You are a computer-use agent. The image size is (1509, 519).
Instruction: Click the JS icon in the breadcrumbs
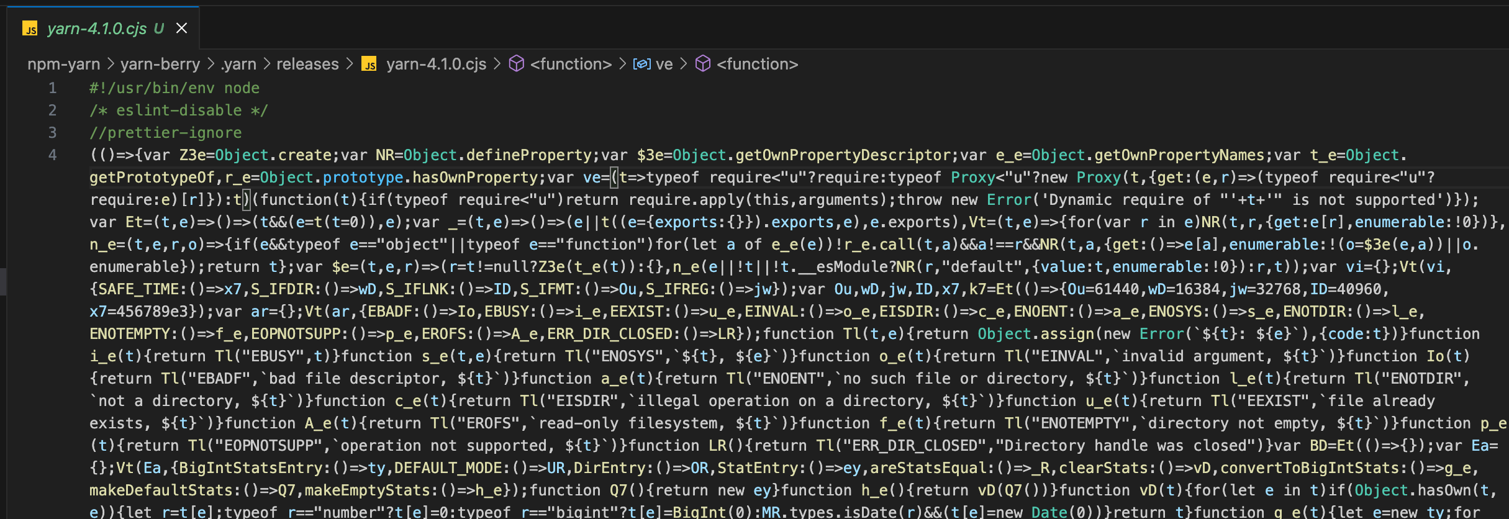coord(369,65)
